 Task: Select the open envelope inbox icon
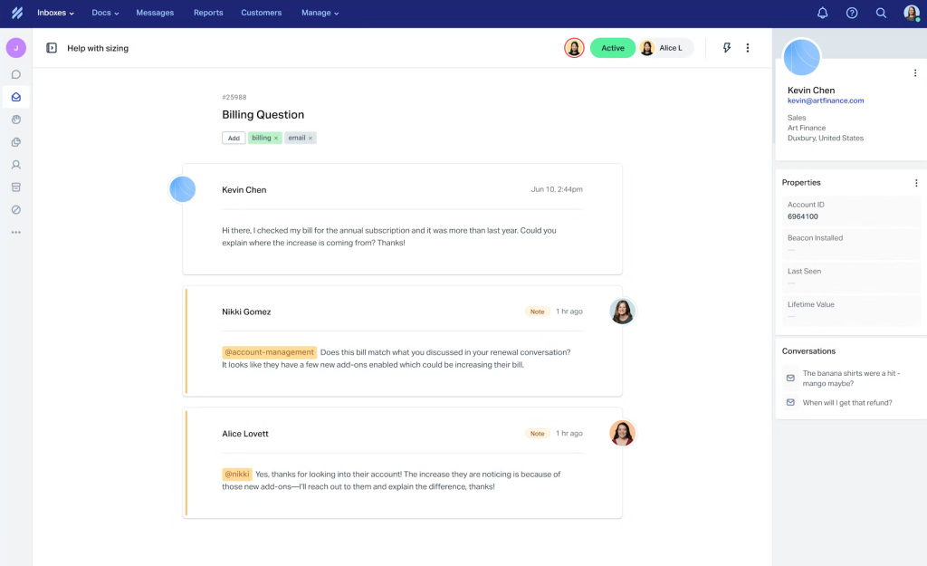16,97
